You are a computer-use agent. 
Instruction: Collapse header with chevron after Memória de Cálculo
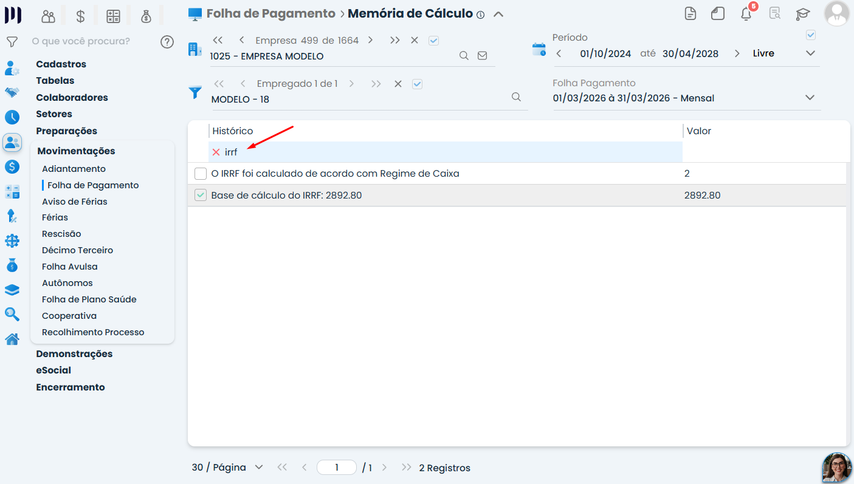point(498,14)
